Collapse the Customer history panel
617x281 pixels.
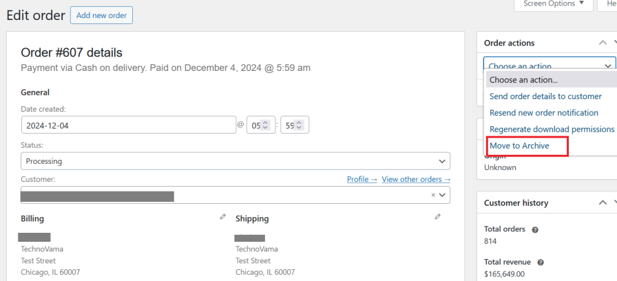pyautogui.click(x=603, y=202)
